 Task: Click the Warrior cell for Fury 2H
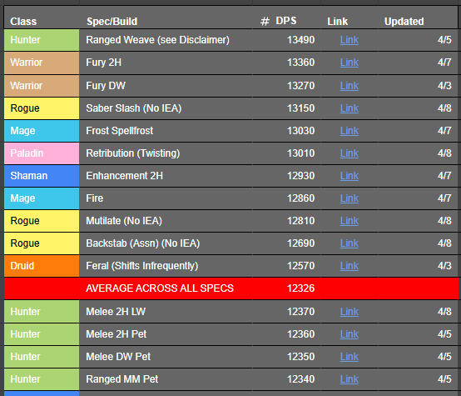click(x=42, y=63)
